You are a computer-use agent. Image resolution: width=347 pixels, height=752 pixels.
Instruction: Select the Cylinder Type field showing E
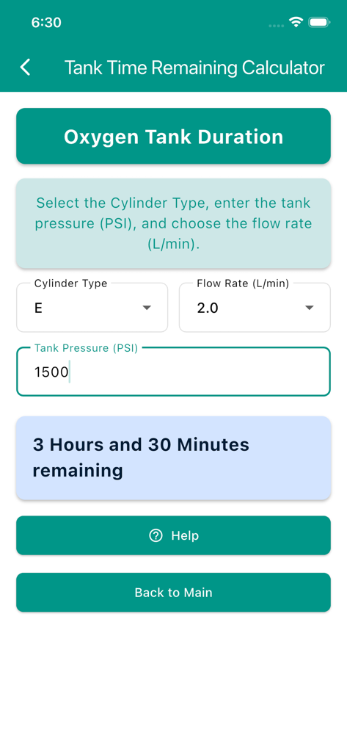pyautogui.click(x=92, y=308)
